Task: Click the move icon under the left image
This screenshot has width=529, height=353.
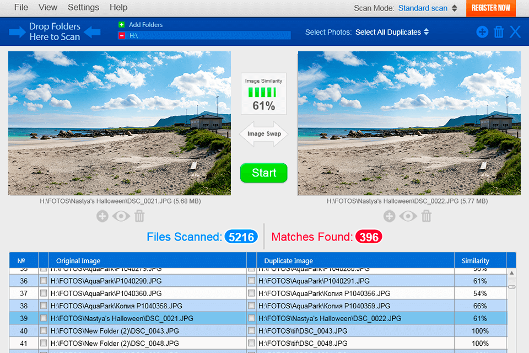Action: (x=102, y=216)
